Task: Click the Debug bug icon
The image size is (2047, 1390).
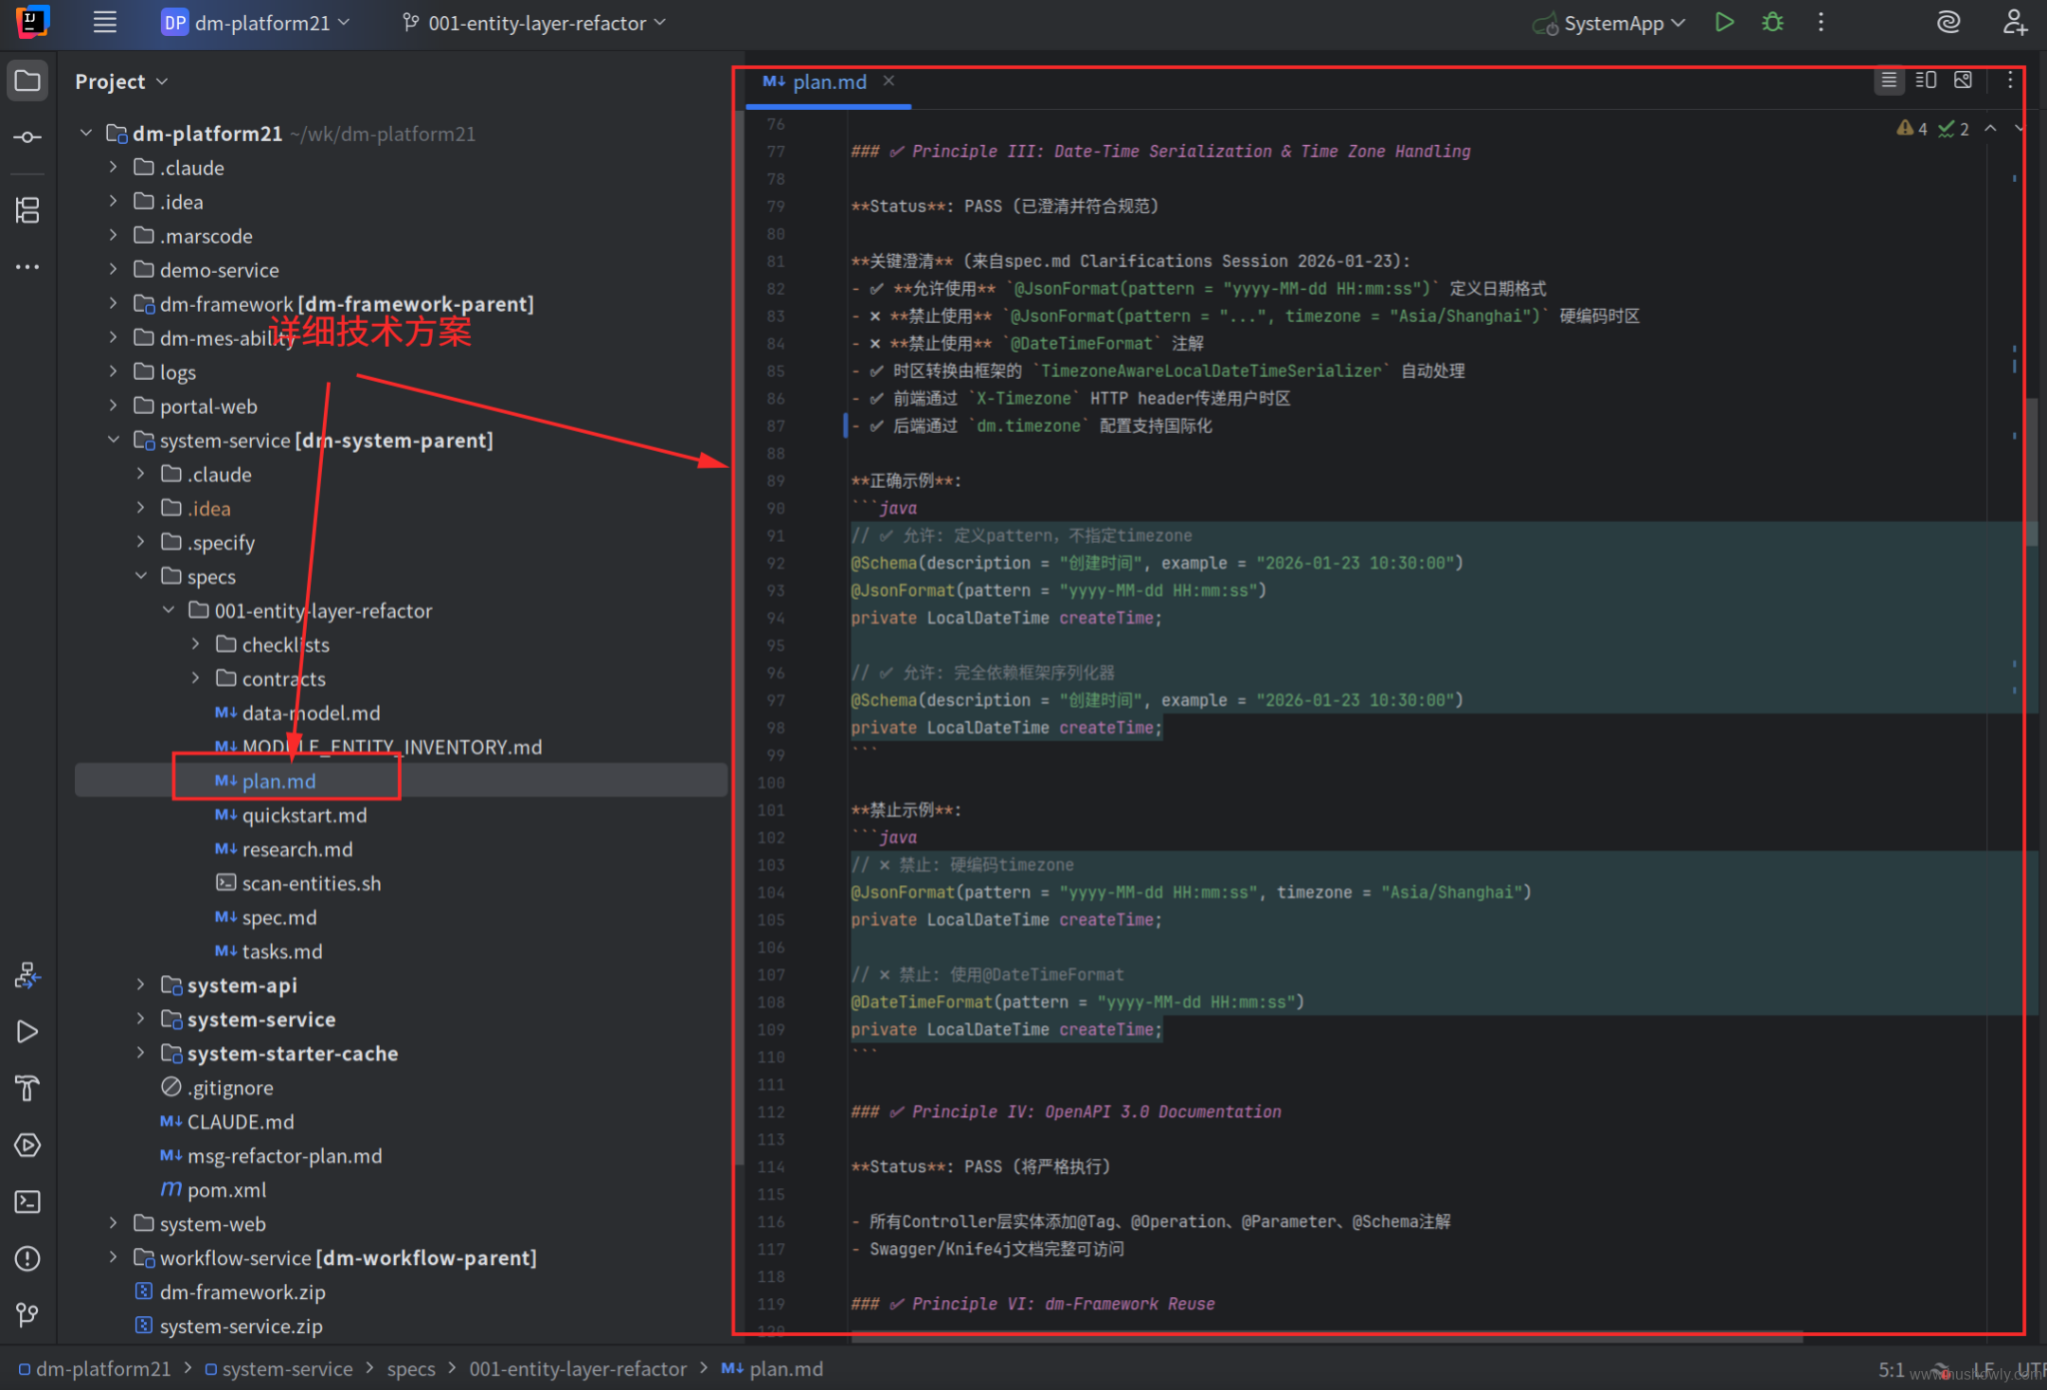Action: [1772, 23]
